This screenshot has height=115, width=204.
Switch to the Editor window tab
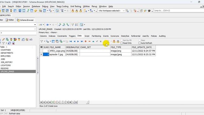coord(10,20)
